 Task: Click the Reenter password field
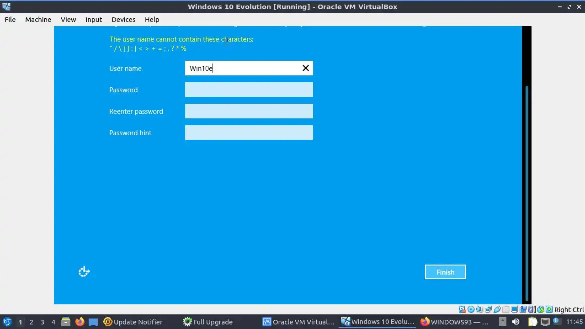pyautogui.click(x=249, y=111)
